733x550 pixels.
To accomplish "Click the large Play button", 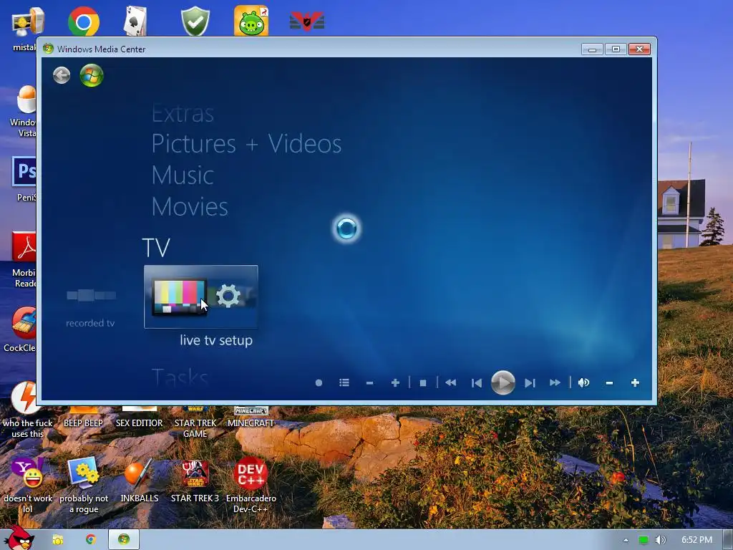I will coord(503,382).
